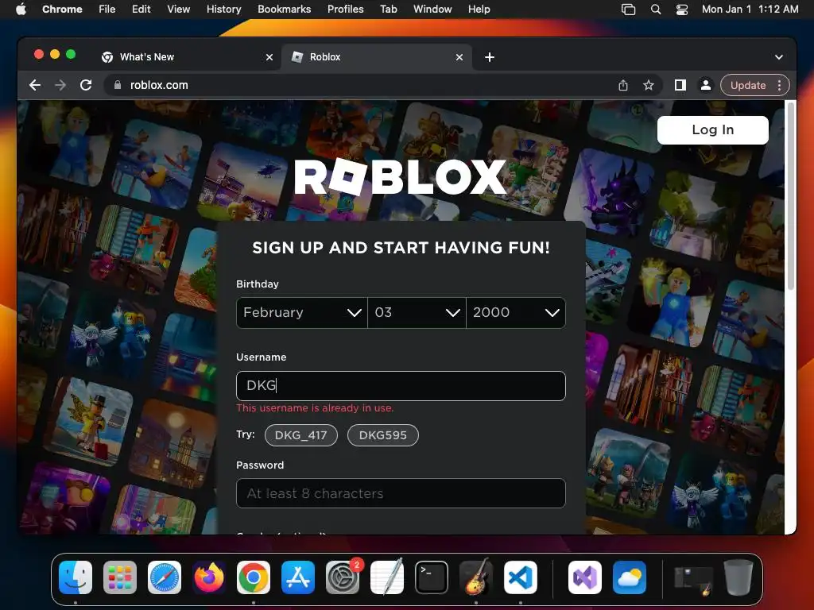Open Stage Manager icon in menu bar
The image size is (814, 610).
(628, 10)
